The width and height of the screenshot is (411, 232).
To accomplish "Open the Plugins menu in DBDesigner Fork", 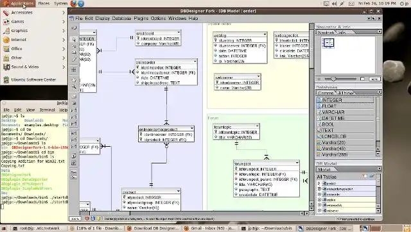I will 141,19.
